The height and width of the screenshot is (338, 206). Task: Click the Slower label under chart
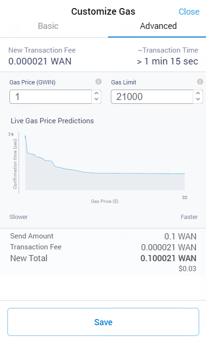18,217
